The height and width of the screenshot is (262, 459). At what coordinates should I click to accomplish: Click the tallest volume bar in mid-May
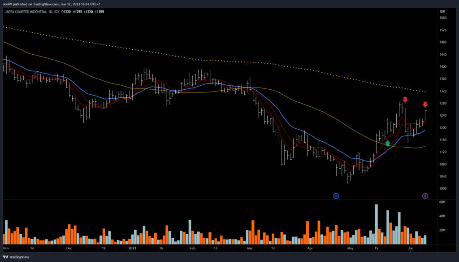[x=376, y=224]
